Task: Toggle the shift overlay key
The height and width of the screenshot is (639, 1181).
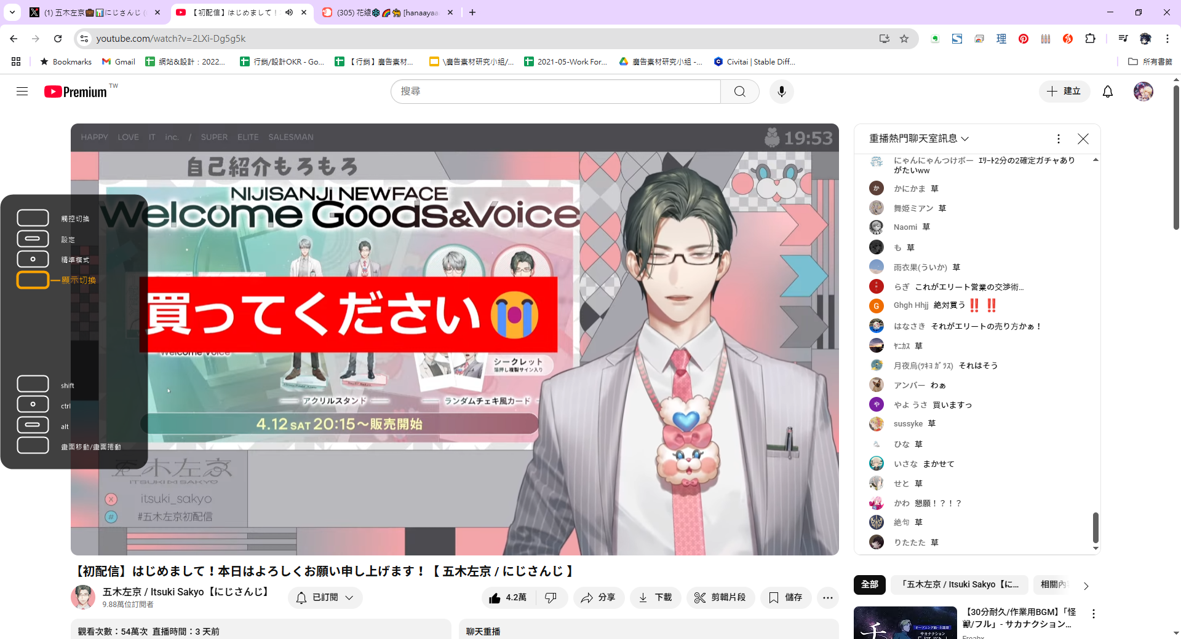Action: click(x=33, y=384)
